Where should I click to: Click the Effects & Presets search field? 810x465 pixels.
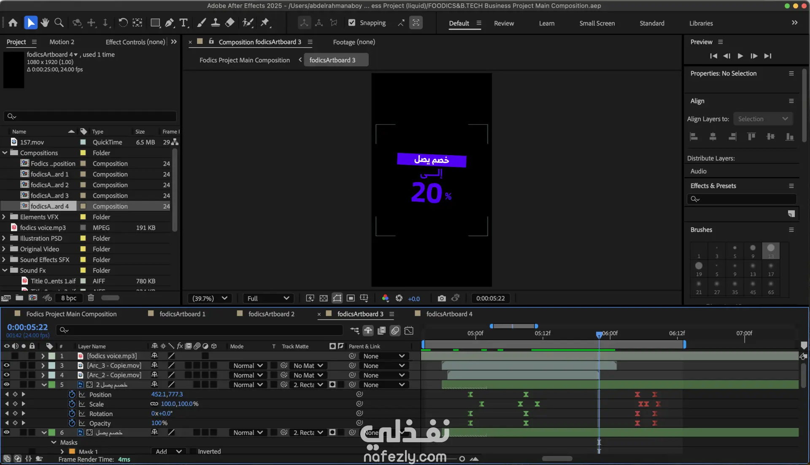(x=742, y=199)
